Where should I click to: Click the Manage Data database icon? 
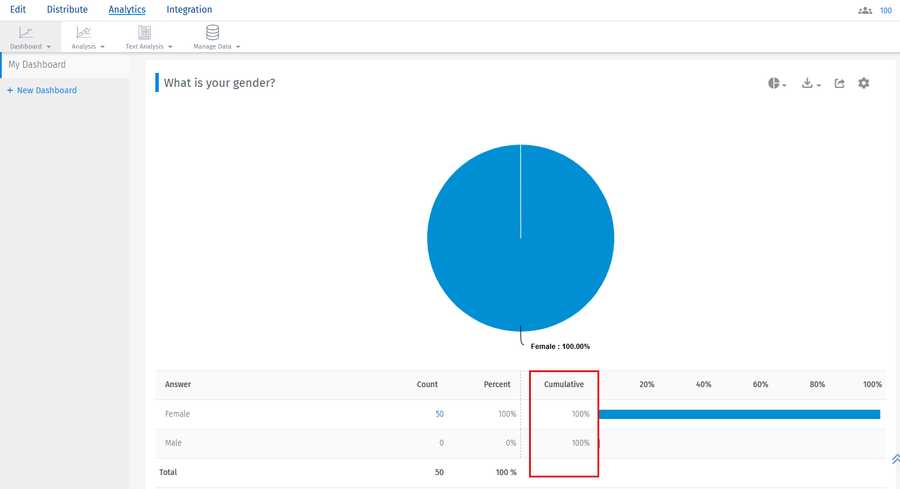[x=212, y=32]
